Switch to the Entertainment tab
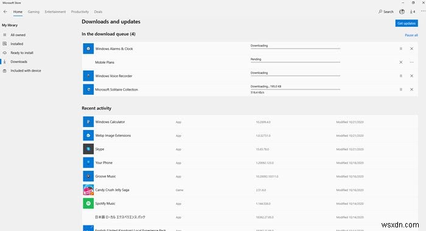426x231 pixels. tap(55, 12)
